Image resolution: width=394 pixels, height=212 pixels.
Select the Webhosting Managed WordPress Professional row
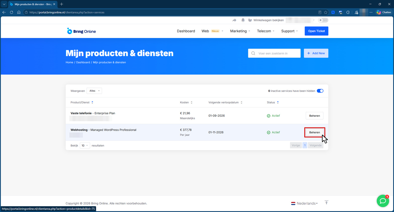pyautogui.click(x=197, y=132)
